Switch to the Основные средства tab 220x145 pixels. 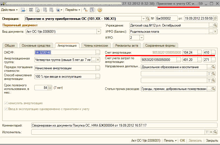(x=36, y=45)
